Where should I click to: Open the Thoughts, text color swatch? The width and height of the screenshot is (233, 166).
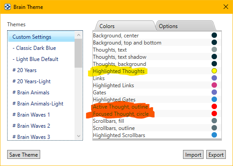point(214,49)
